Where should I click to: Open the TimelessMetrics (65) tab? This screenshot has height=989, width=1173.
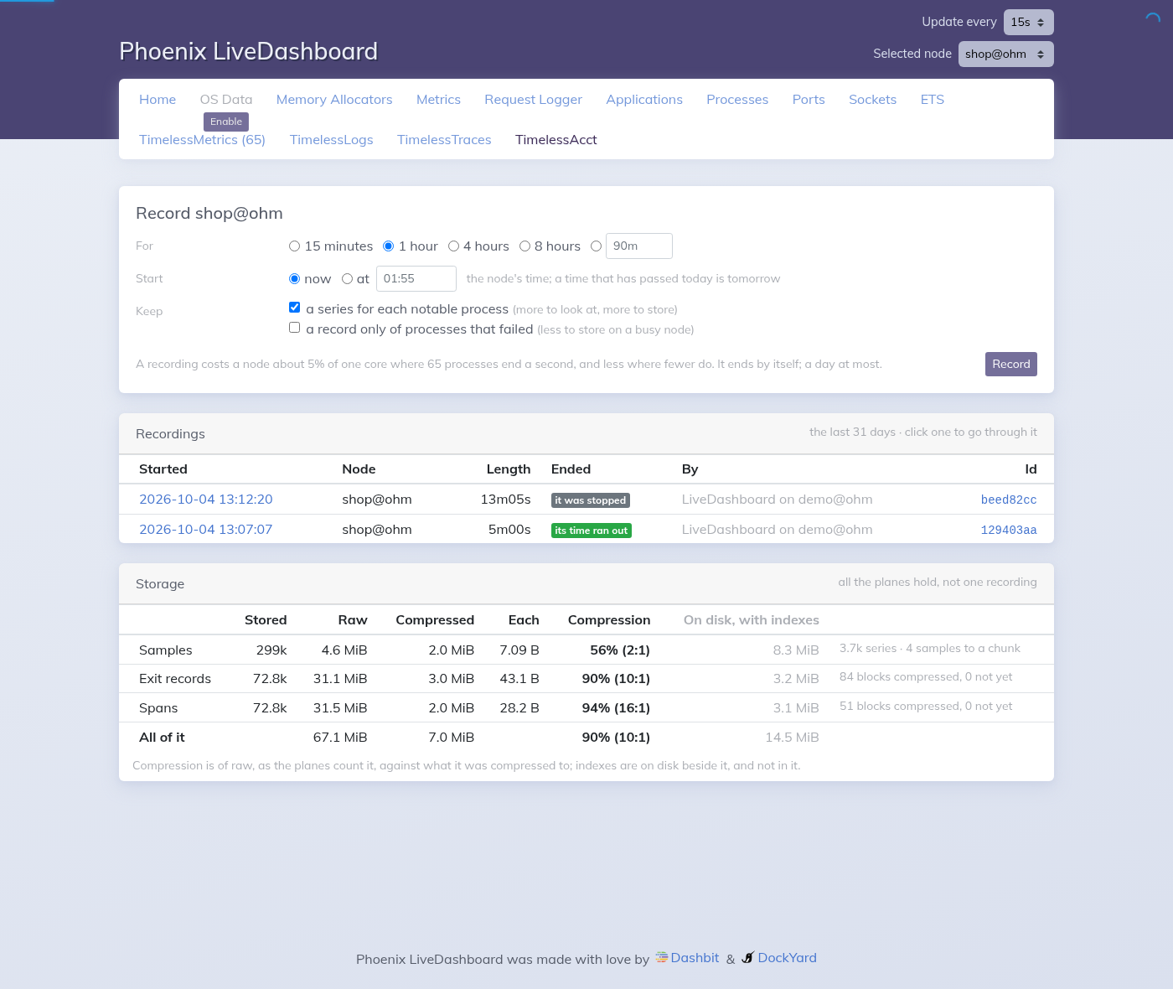202,140
